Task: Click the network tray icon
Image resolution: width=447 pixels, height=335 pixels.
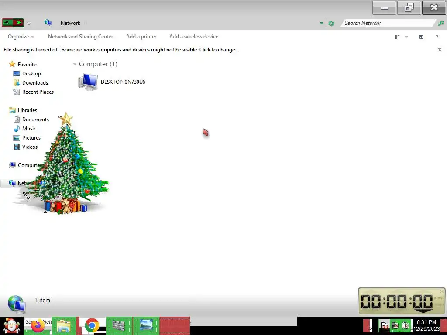Action: 395,325
